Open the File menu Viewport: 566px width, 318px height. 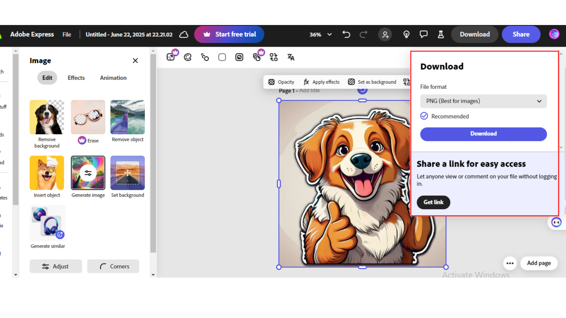point(67,34)
